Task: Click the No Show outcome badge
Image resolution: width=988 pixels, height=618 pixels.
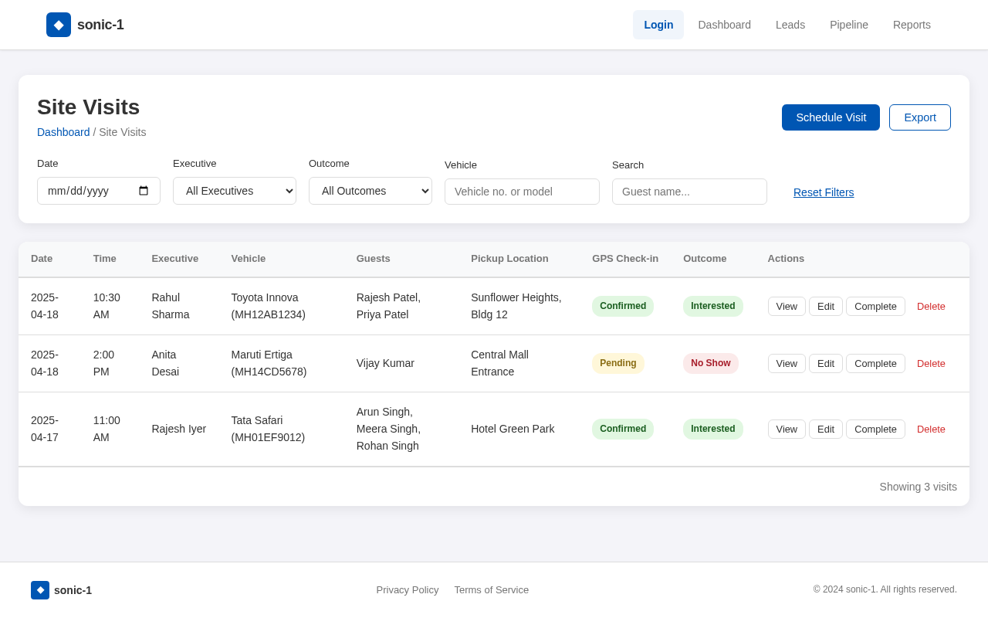Action: click(x=711, y=363)
